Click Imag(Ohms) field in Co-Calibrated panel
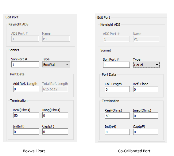This screenshot has height=156, width=174. click(x=145, y=116)
